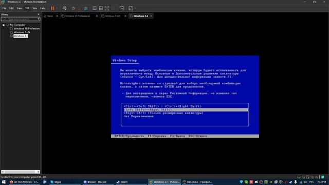Close the Windows 3.1 tab
The height and width of the screenshot is (185, 329).
tap(151, 16)
